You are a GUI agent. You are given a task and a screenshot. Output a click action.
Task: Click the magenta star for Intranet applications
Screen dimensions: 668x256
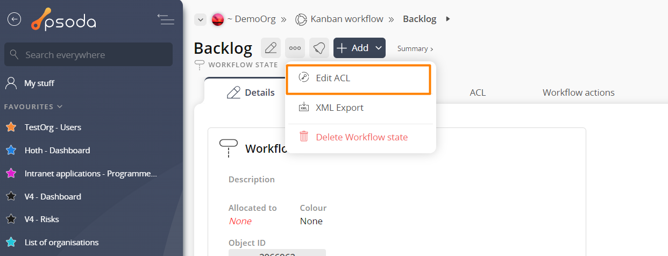point(11,174)
